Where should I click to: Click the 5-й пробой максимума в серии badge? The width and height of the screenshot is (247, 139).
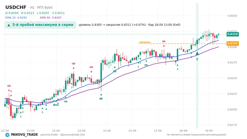40,25
